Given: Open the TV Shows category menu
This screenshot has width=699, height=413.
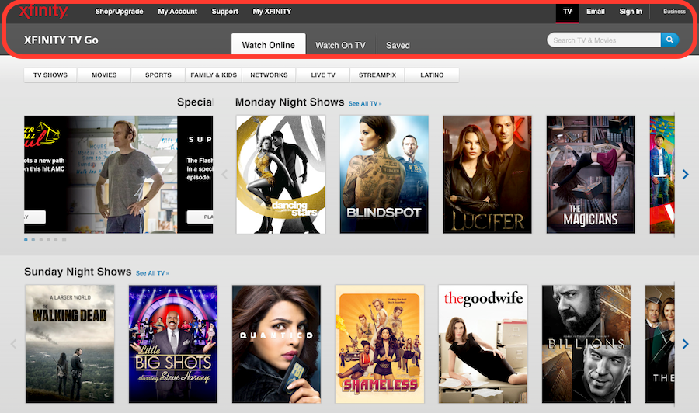Looking at the screenshot, I should (x=50, y=75).
